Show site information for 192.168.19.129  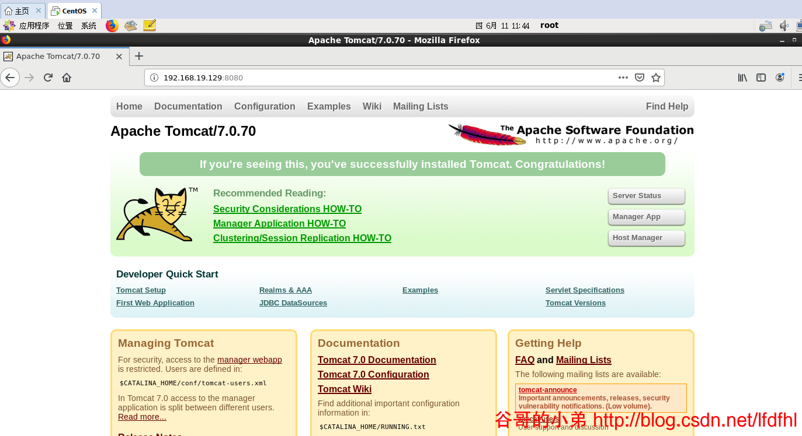click(154, 78)
